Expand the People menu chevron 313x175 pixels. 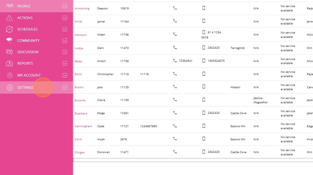(x=65, y=6)
